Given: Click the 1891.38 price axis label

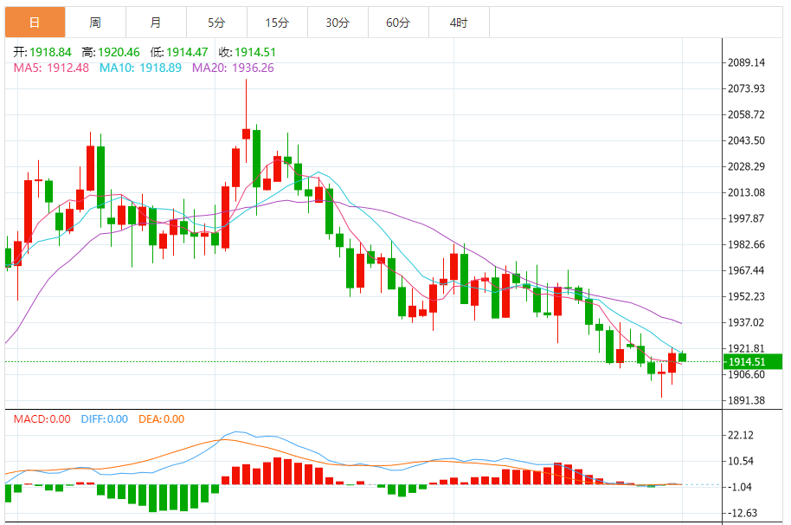Looking at the screenshot, I should [746, 400].
